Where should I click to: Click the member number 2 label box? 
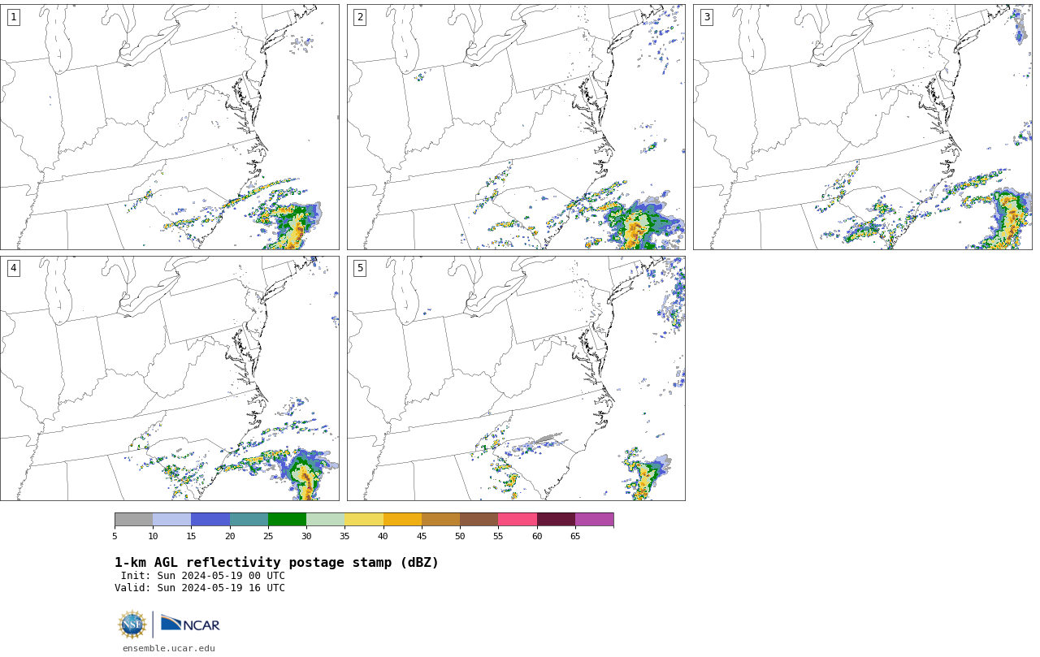(360, 17)
